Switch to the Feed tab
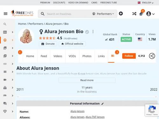 tap(44, 56)
